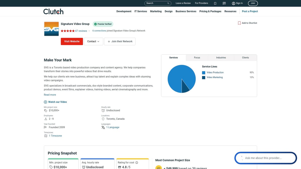Click the Toronto, Canada location text
Image resolution: width=301 pixels, height=169 pixels.
pyautogui.click(x=115, y=119)
